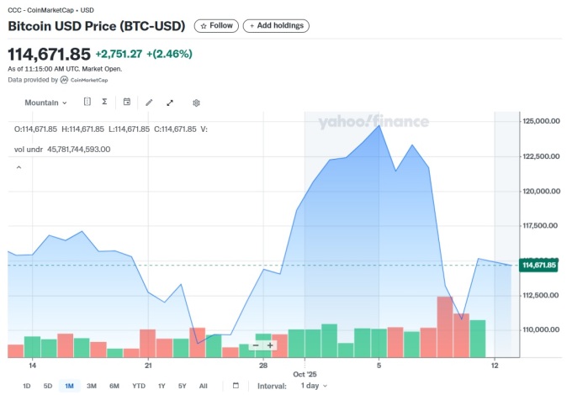Open chart settings gear
572x395 pixels.
pos(196,103)
